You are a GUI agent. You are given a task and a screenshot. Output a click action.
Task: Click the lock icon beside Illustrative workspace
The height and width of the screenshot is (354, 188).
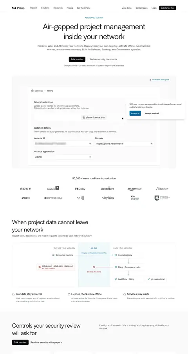150,80
